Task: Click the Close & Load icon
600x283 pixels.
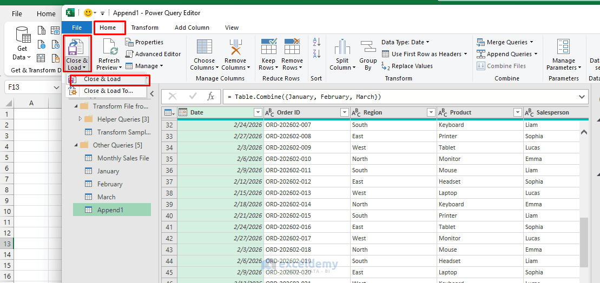Action: 77,48
